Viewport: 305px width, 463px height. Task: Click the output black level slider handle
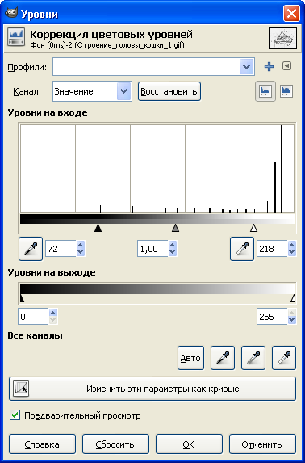pos(22,298)
